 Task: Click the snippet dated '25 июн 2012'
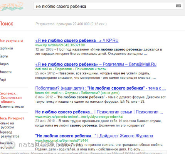click(x=96, y=76)
